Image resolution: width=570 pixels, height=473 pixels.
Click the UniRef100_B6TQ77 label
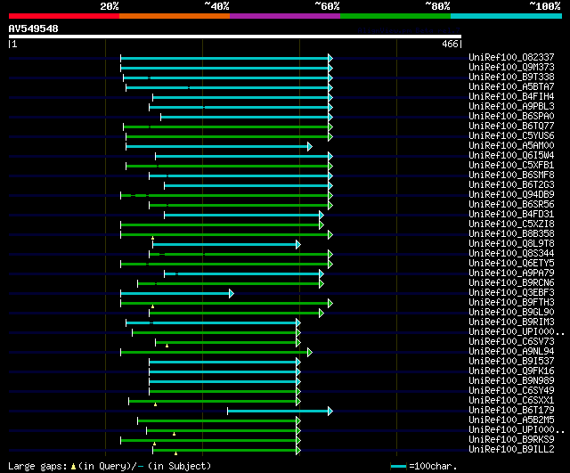tap(511, 126)
